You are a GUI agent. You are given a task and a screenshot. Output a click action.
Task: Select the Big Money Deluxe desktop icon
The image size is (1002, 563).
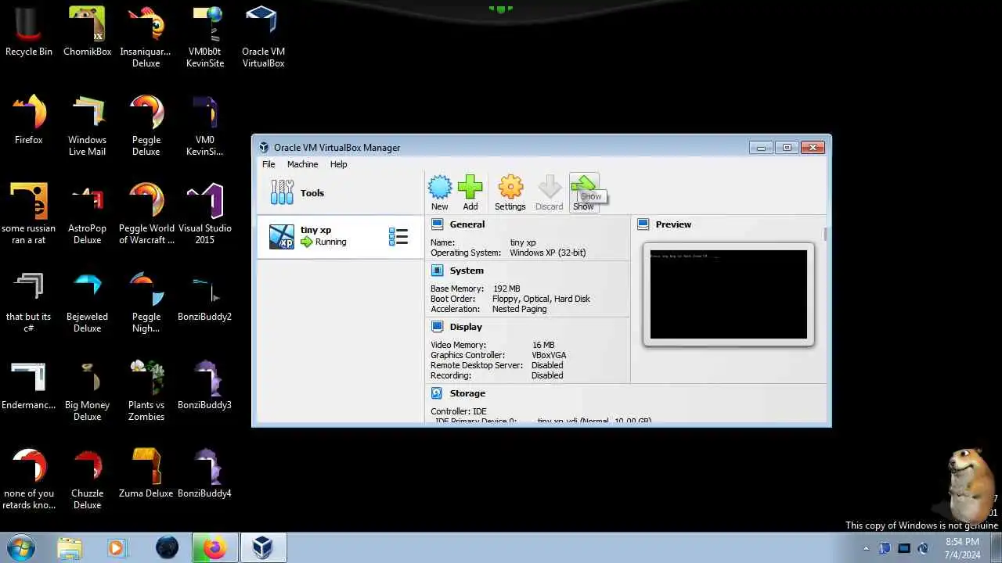(x=87, y=391)
